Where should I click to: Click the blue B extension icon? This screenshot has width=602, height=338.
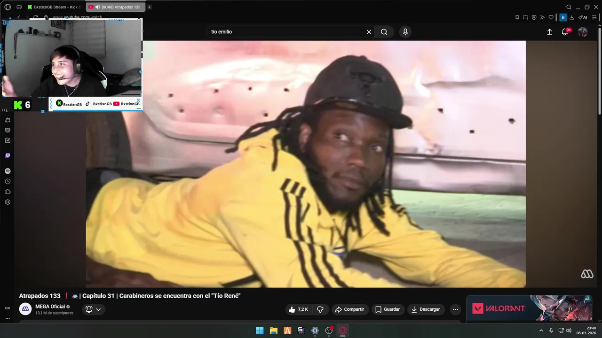click(x=563, y=17)
